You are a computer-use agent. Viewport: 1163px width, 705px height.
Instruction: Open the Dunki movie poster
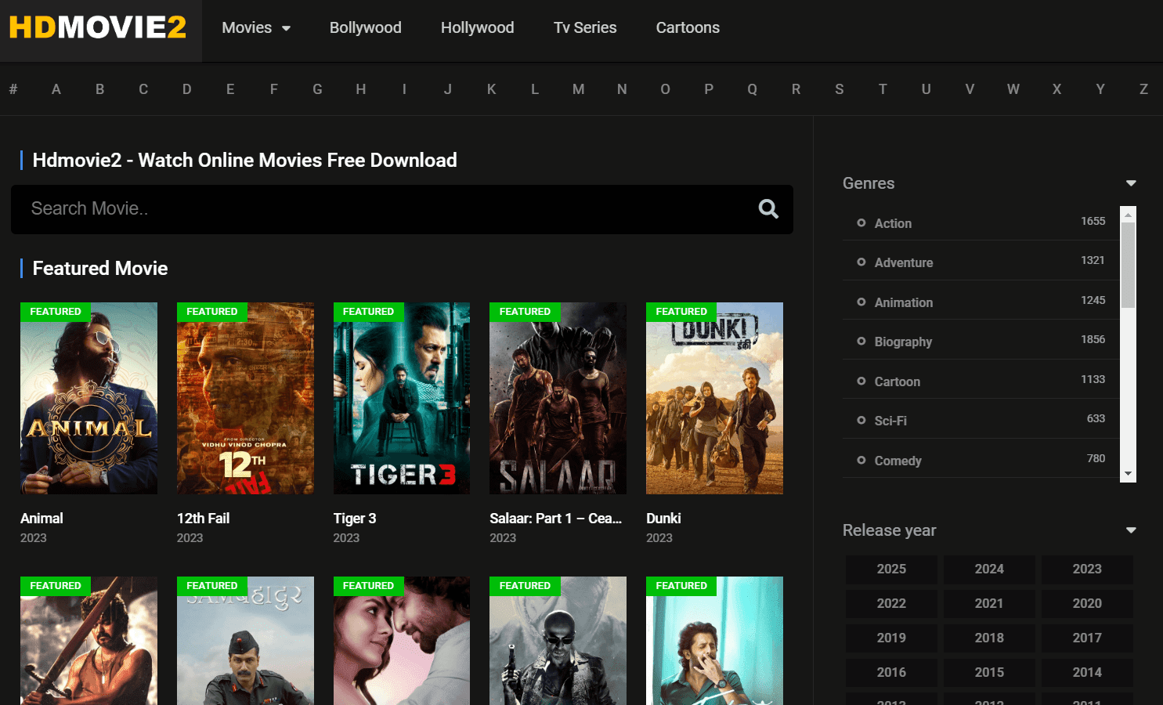pyautogui.click(x=714, y=398)
